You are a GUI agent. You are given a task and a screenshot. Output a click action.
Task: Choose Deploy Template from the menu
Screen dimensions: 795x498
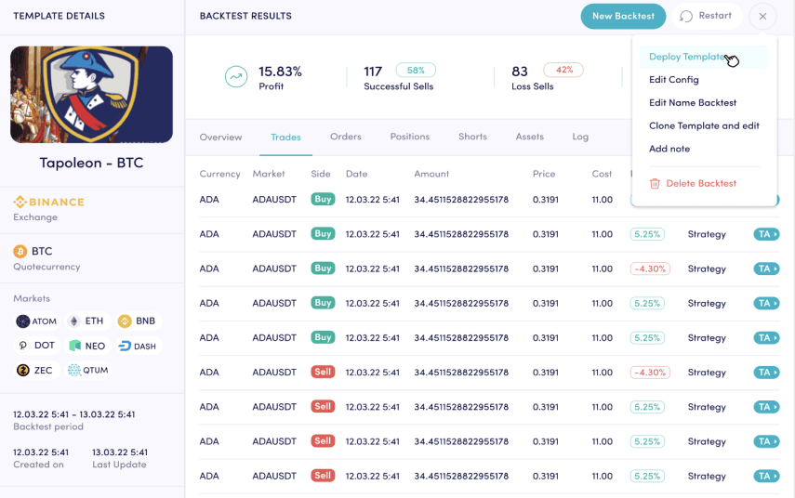[x=687, y=57]
